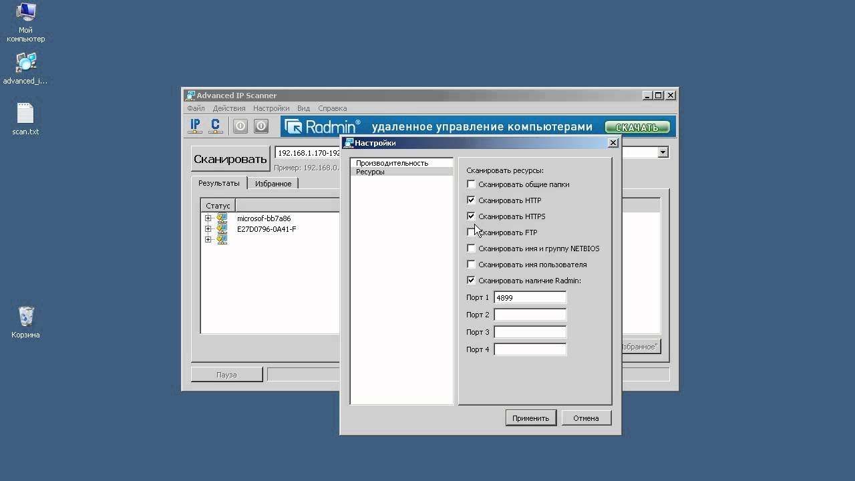Click the unnamed third computer icon
The height and width of the screenshot is (481, 855).
(x=222, y=239)
